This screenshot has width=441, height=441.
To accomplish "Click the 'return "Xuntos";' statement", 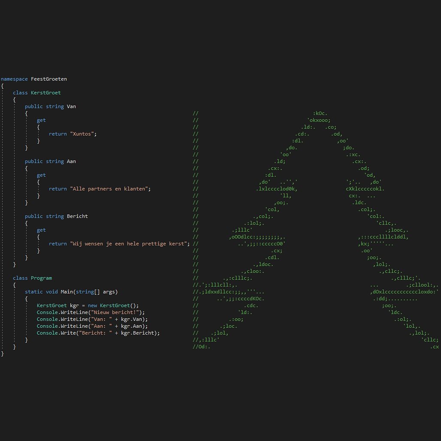I will click(x=72, y=134).
